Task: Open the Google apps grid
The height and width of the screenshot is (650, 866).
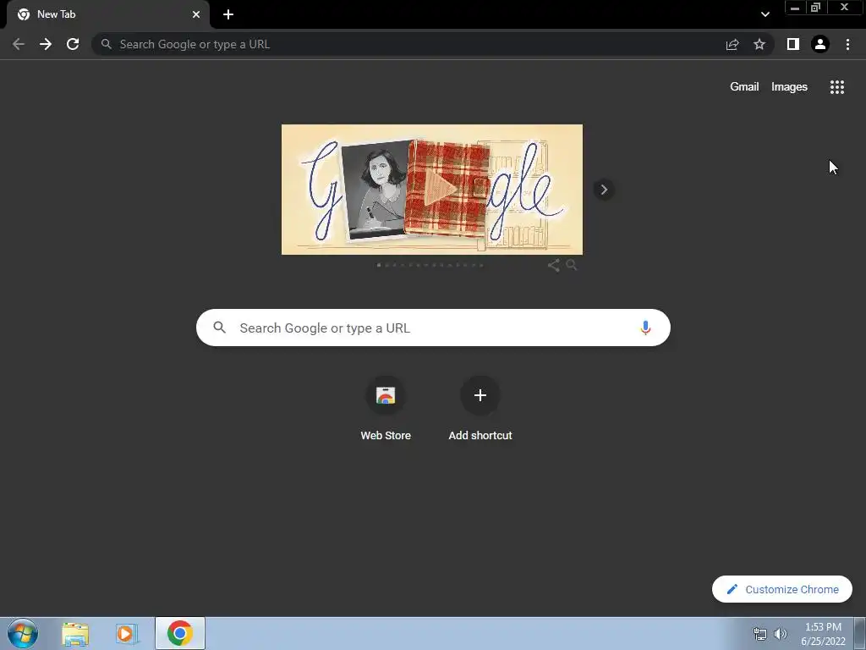Action: click(836, 87)
